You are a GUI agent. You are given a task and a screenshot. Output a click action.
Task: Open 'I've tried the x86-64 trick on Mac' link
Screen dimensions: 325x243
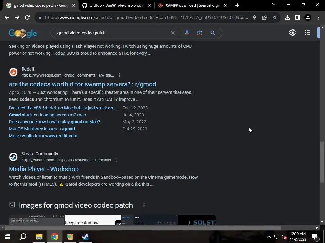[x=63, y=108]
